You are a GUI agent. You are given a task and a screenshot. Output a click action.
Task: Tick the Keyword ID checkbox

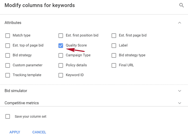[x=61, y=75]
